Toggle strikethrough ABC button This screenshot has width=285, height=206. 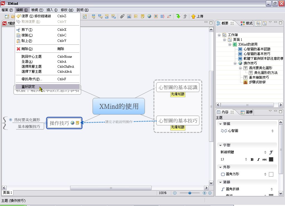tap(265, 160)
